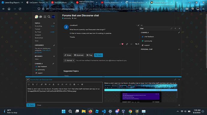Open Firefox downloads arrow icon
This screenshot has width=207, height=115.
click(181, 9)
